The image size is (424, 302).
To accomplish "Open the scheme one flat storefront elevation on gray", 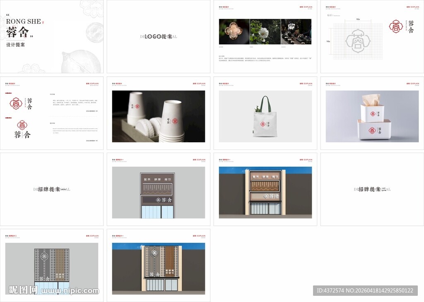I will click(x=159, y=193).
